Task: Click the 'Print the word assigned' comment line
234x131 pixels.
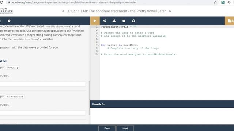Action: pyautogui.click(x=139, y=55)
